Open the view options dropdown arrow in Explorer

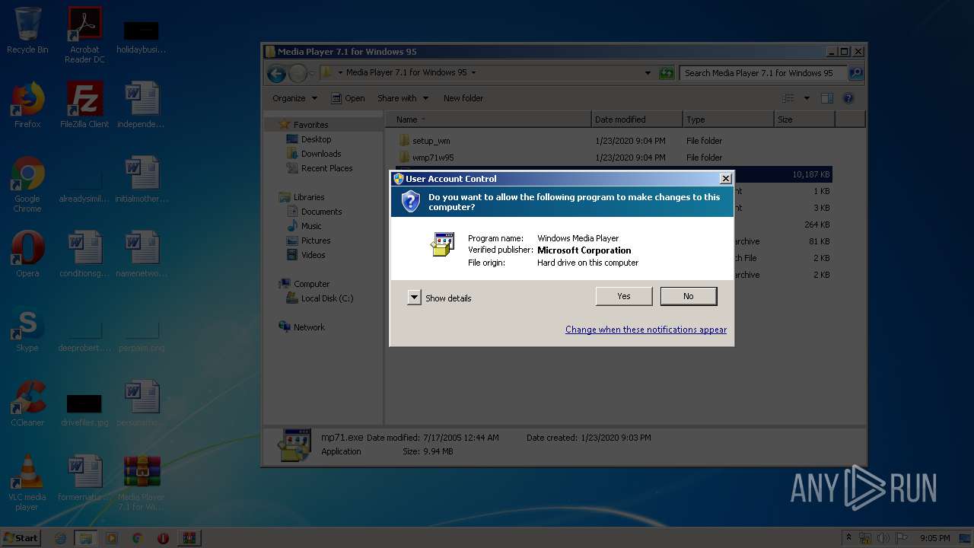(807, 98)
